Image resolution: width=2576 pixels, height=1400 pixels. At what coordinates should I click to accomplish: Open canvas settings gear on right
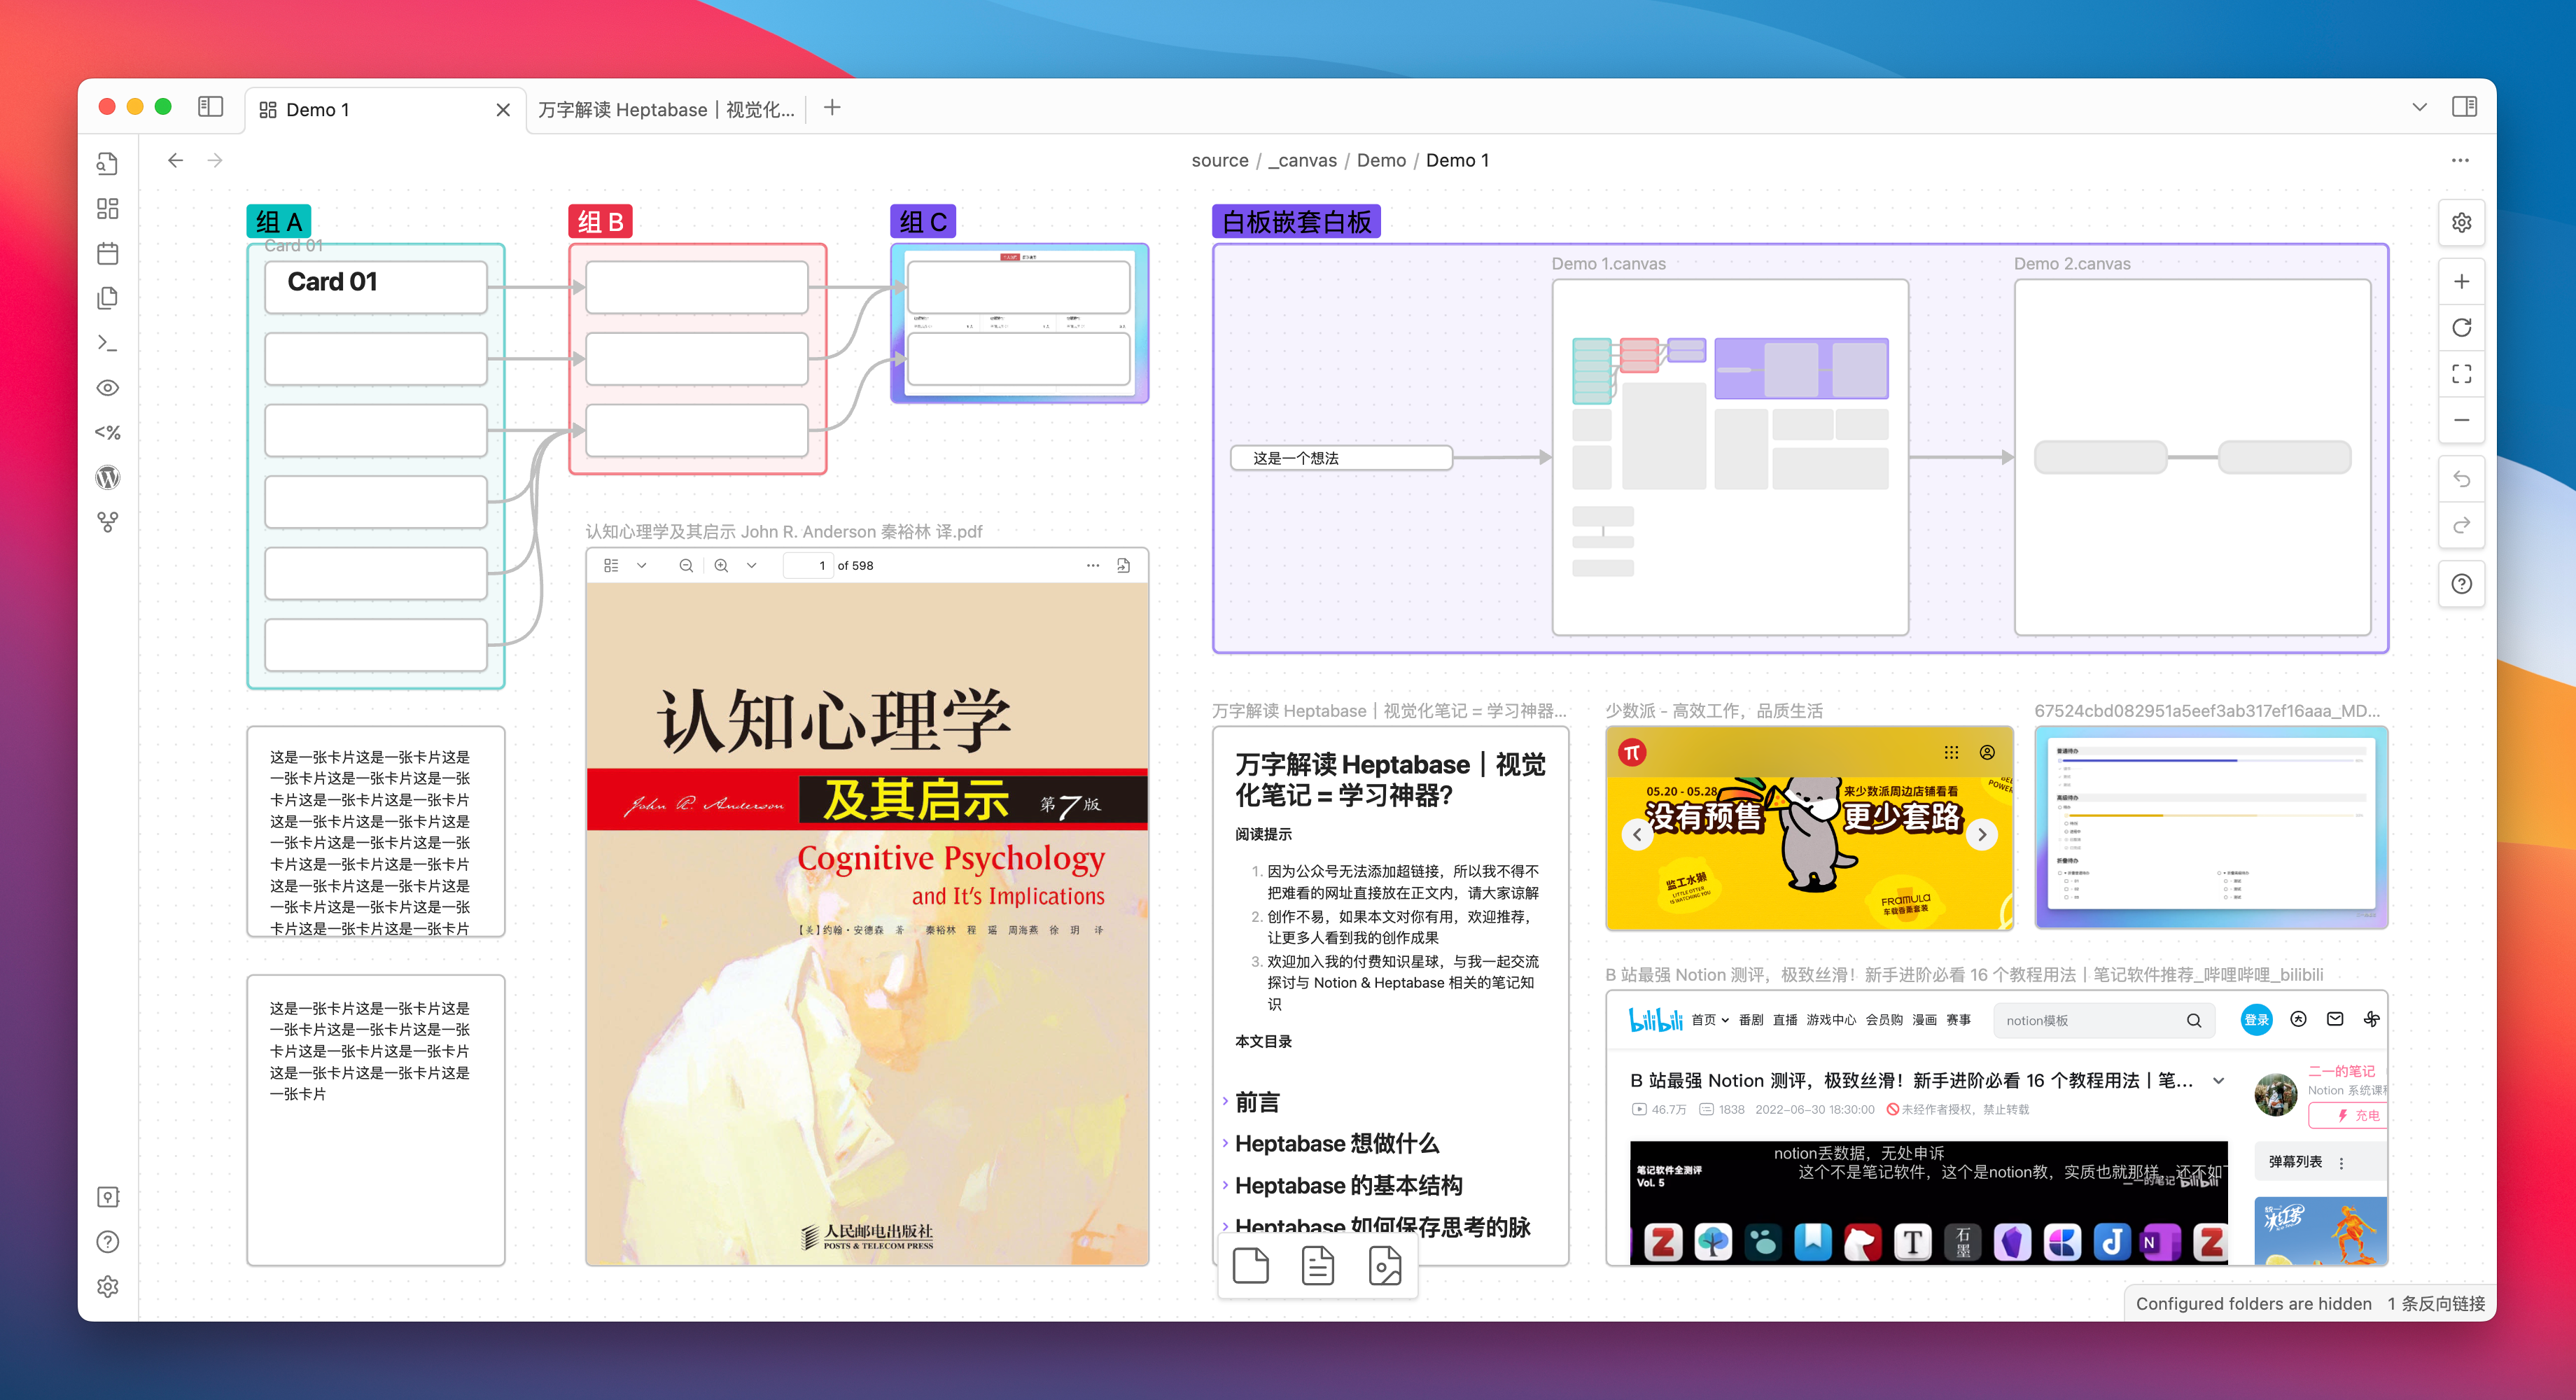click(2462, 223)
